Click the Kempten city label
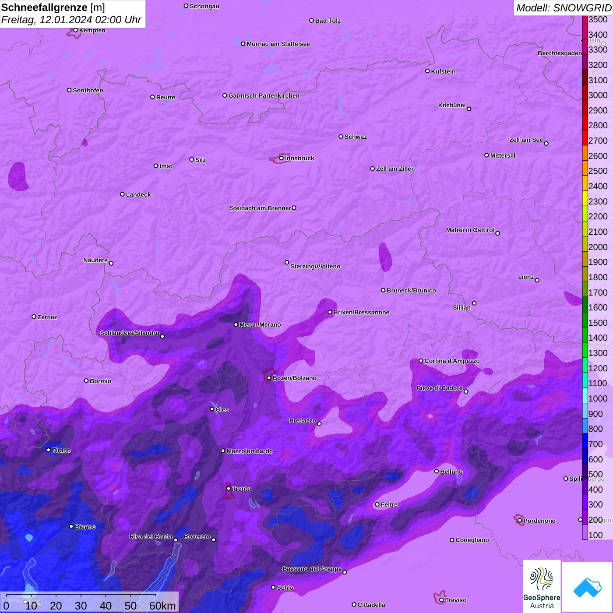Image resolution: width=613 pixels, height=613 pixels. 92,30
